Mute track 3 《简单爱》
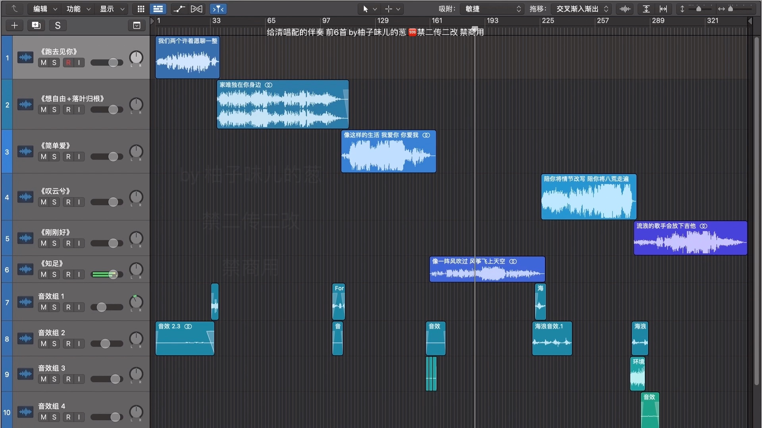 (43, 156)
